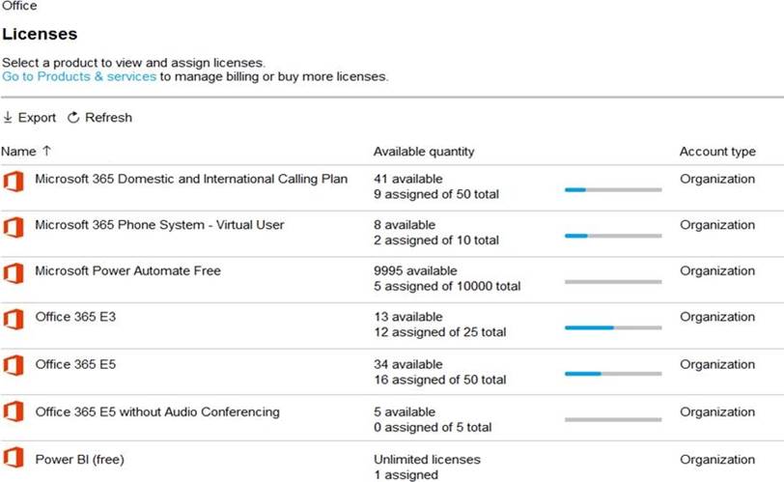Image resolution: width=784 pixels, height=482 pixels.
Task: Click the Microsoft Power Automate Free product name
Action: pyautogui.click(x=127, y=270)
